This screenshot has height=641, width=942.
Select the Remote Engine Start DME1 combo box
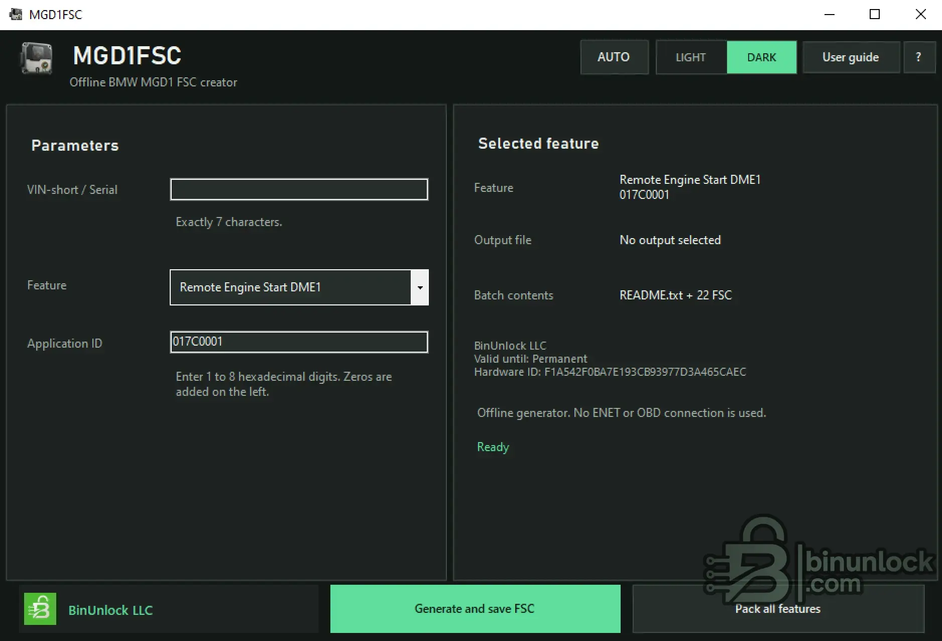point(299,287)
